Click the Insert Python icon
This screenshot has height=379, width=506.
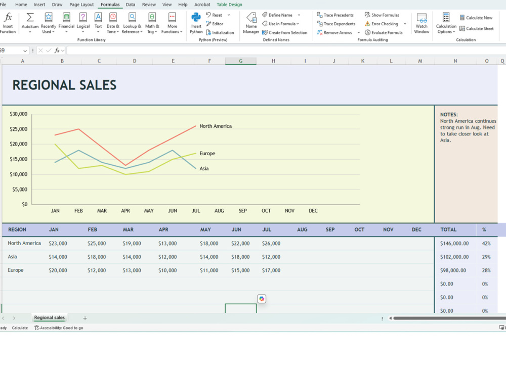196,17
